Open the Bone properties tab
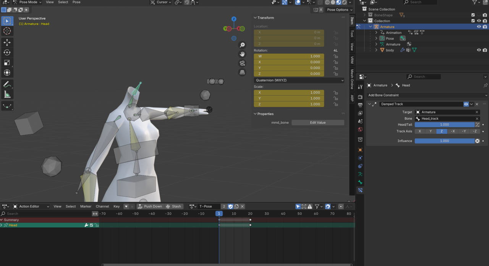This screenshot has width=489, height=266. pyautogui.click(x=360, y=182)
